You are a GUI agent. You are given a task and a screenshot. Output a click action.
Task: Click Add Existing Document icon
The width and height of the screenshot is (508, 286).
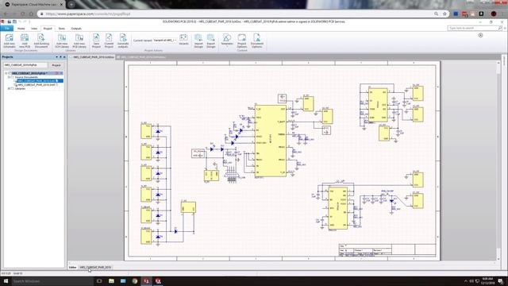pyautogui.click(x=41, y=41)
